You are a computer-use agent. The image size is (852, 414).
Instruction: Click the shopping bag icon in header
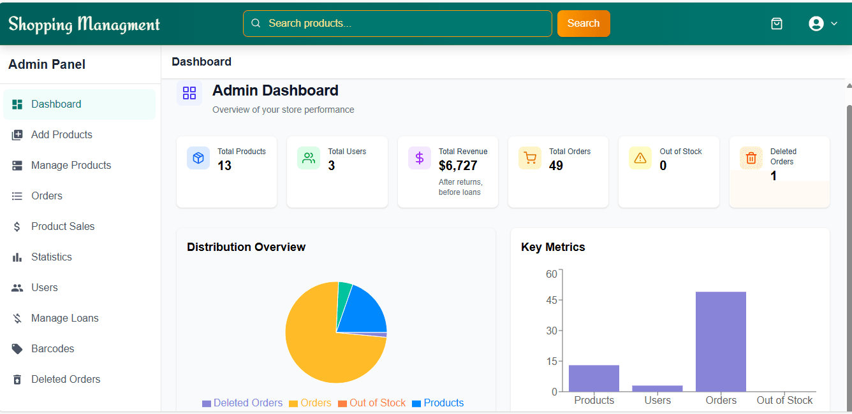776,24
